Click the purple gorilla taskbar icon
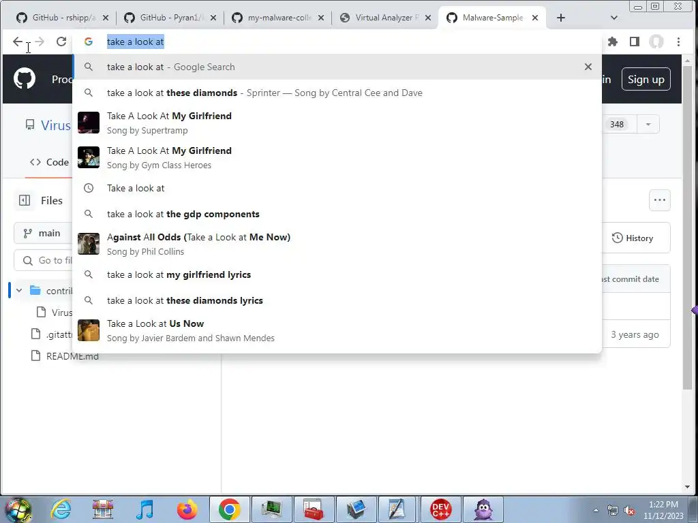 tap(483, 509)
